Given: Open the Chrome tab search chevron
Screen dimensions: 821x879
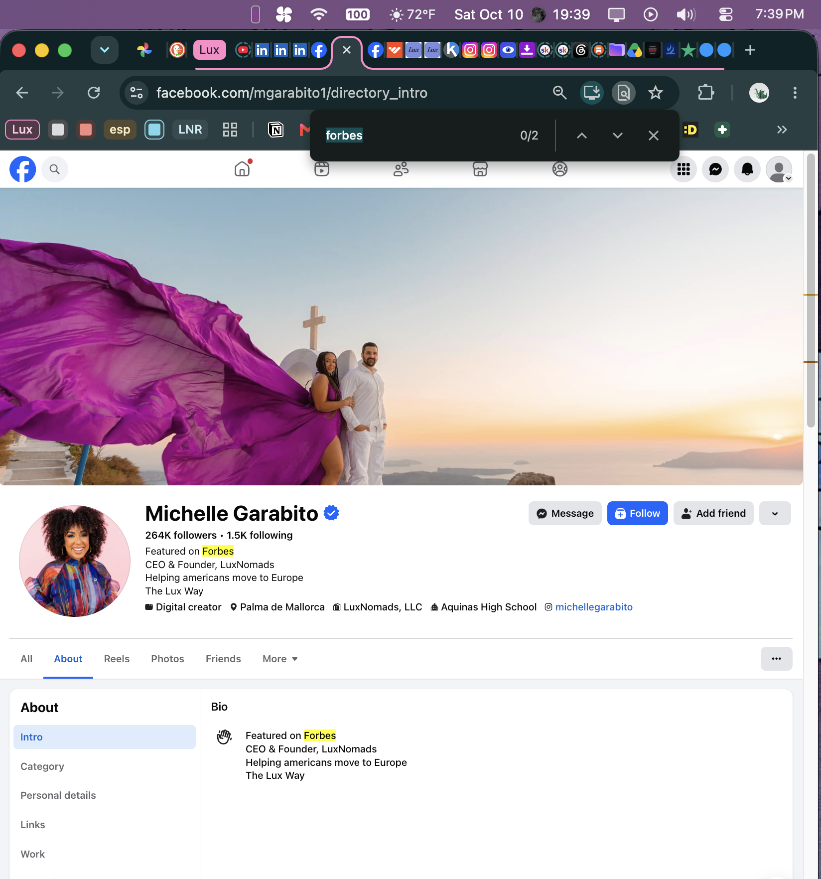Looking at the screenshot, I should [x=105, y=50].
